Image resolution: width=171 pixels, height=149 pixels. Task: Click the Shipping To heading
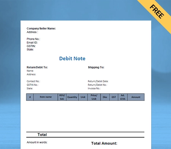coord(96,67)
